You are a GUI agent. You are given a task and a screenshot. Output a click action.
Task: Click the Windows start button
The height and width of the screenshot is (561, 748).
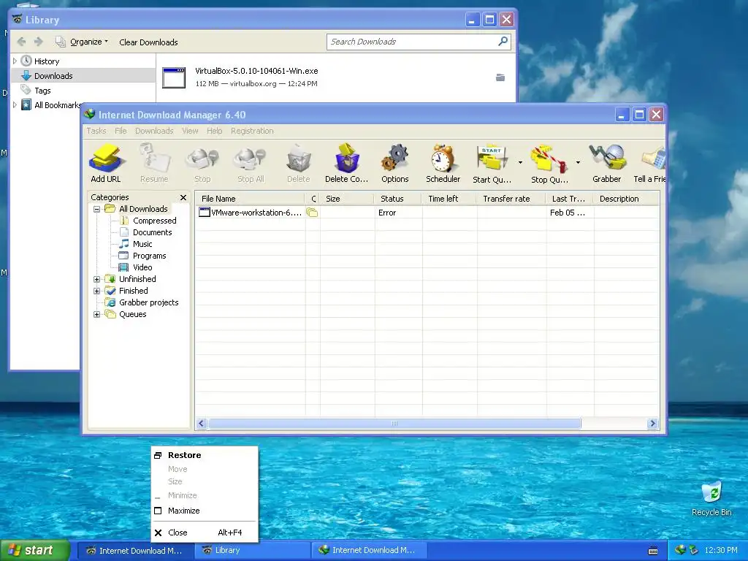click(x=35, y=551)
